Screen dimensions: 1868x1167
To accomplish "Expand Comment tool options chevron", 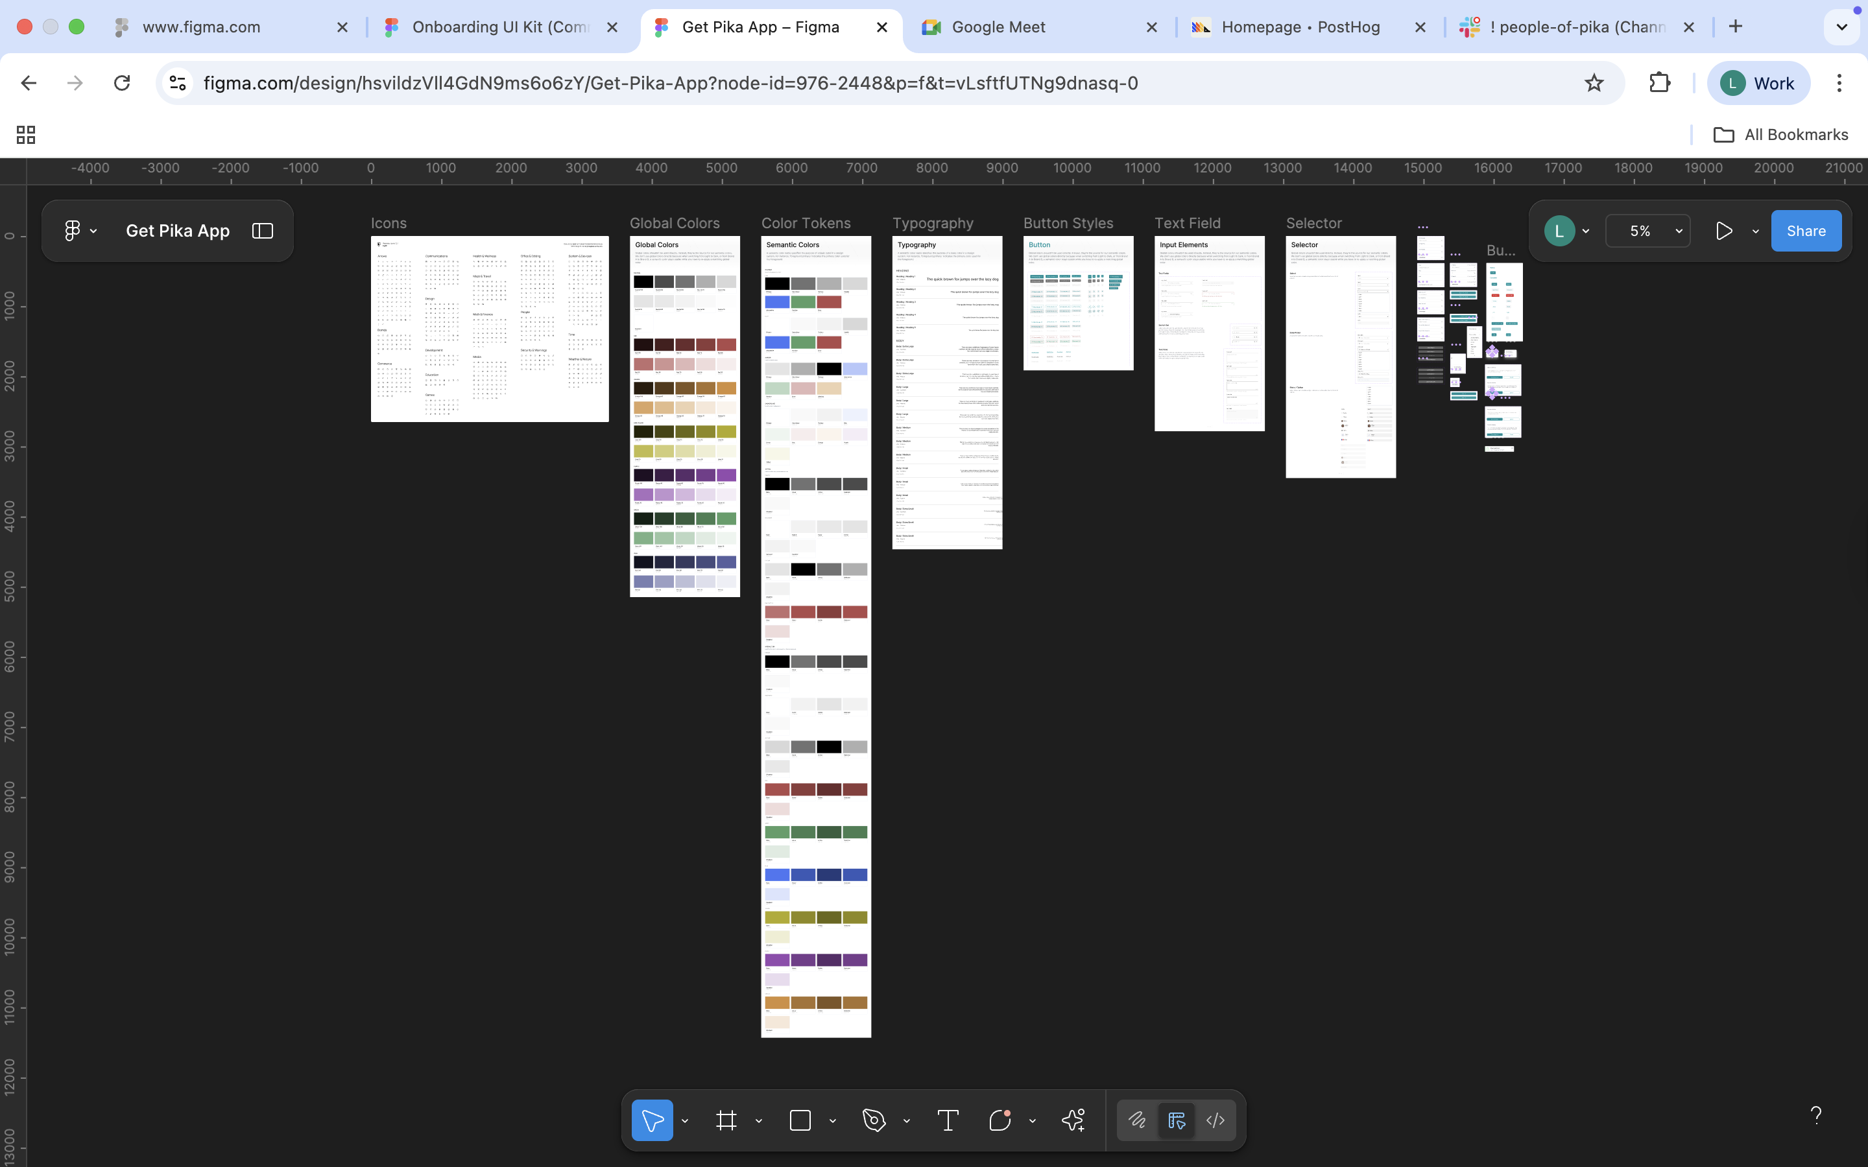I will click(x=1032, y=1121).
